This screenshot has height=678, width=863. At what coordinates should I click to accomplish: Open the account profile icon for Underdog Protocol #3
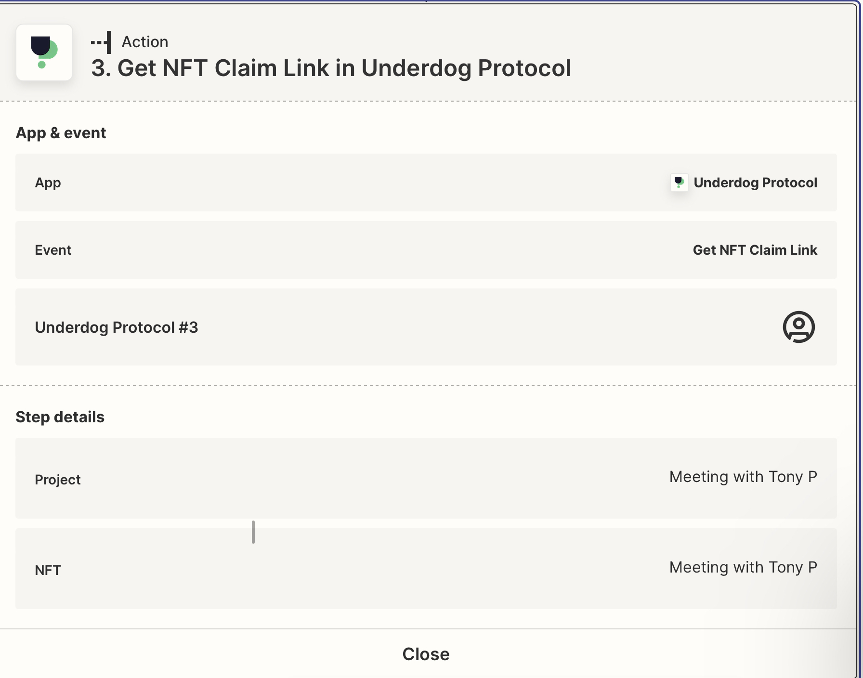coord(798,327)
